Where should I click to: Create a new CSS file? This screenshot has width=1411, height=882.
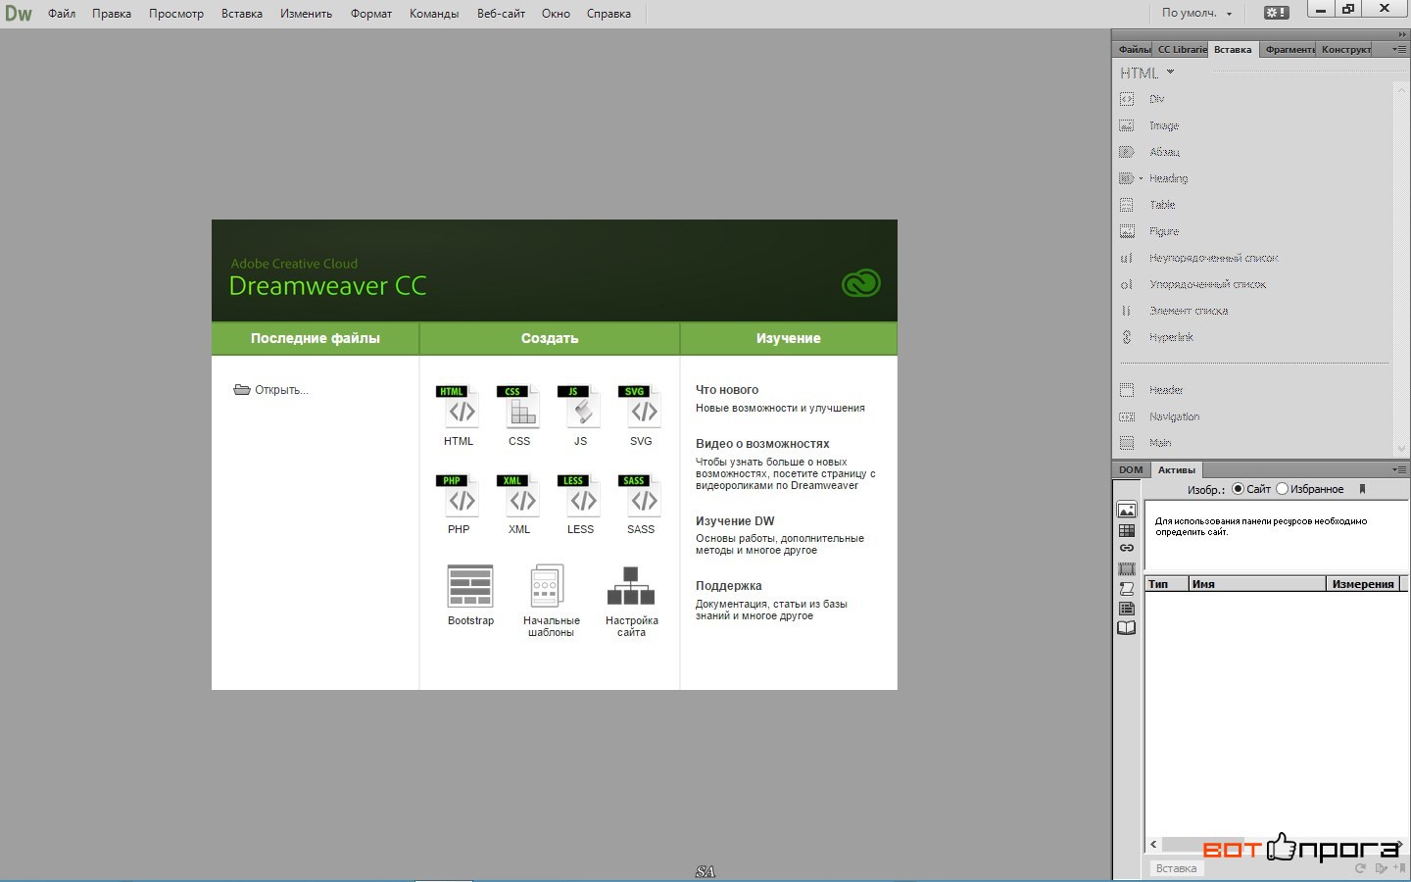tap(519, 416)
